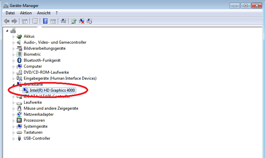Expand the Prozessoren category
Screen dimensions: 265x158
tap(13, 121)
